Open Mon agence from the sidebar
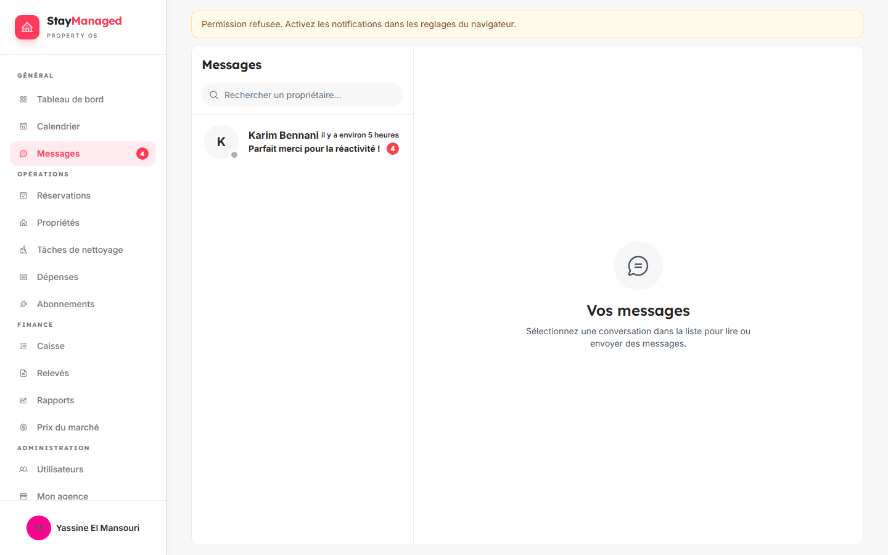Screen dimensions: 888x555 (x=62, y=496)
